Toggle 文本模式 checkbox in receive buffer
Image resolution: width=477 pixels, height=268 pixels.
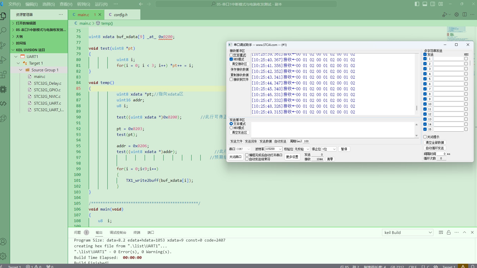click(x=231, y=55)
